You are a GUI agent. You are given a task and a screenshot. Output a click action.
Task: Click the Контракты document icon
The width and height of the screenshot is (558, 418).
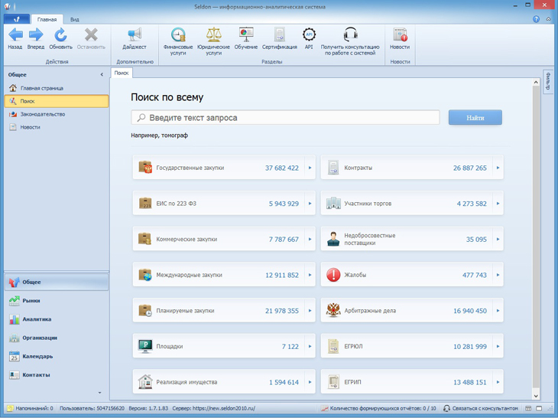tap(333, 168)
